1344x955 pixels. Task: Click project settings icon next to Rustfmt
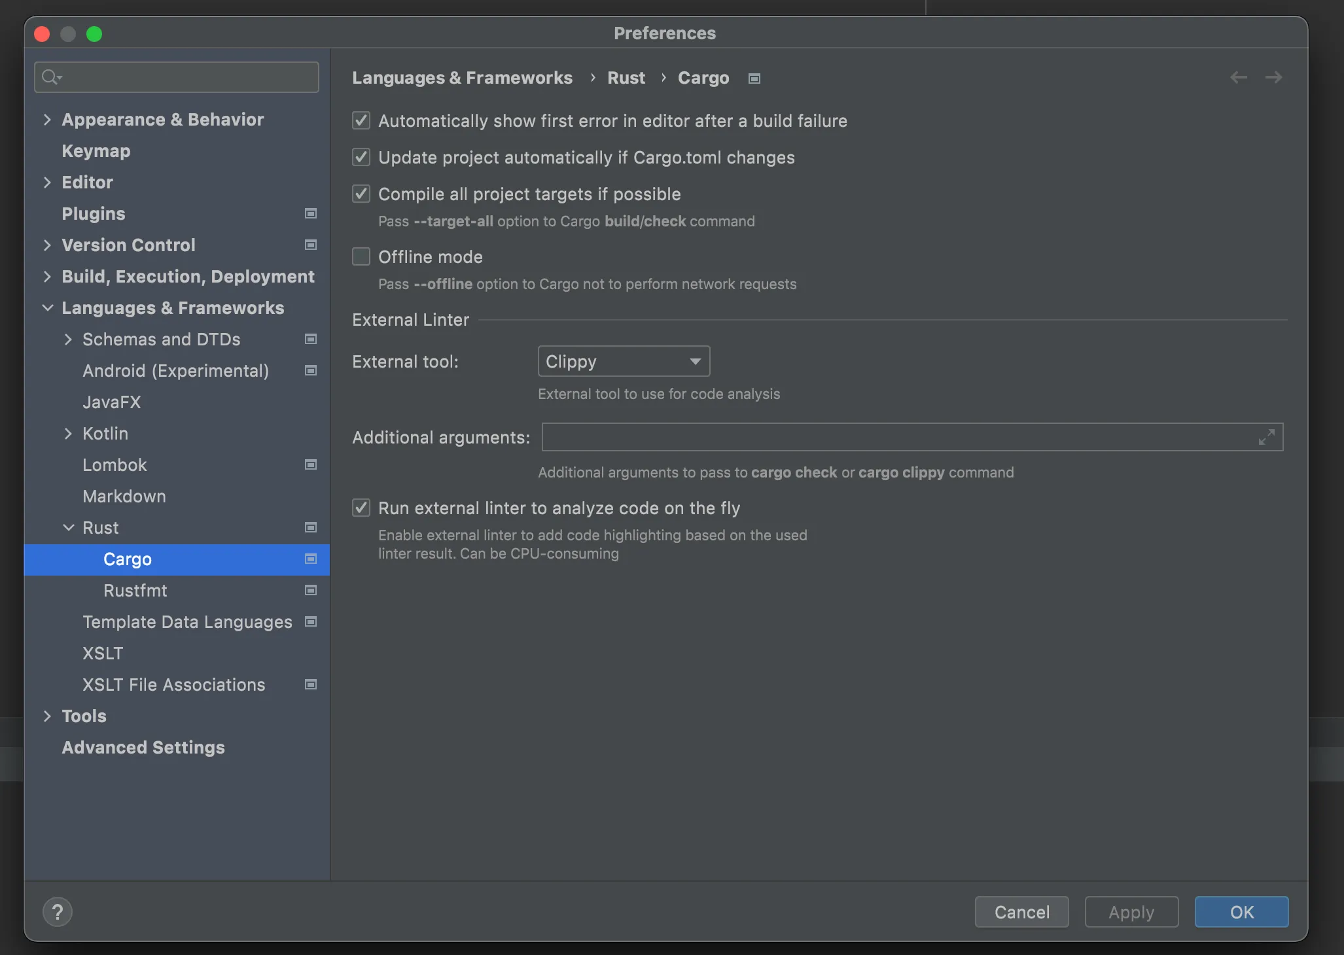click(x=311, y=591)
